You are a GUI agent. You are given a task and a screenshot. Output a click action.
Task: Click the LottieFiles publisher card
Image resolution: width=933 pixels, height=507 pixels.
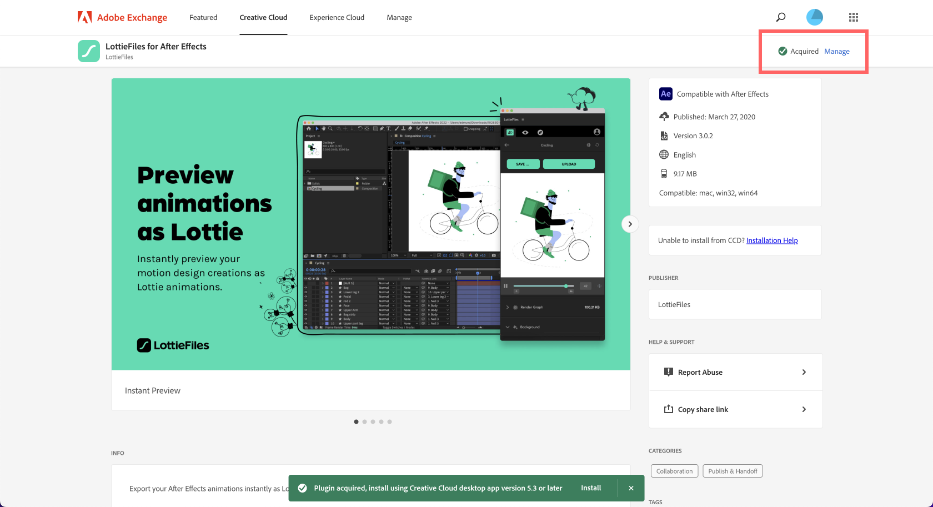pyautogui.click(x=735, y=304)
